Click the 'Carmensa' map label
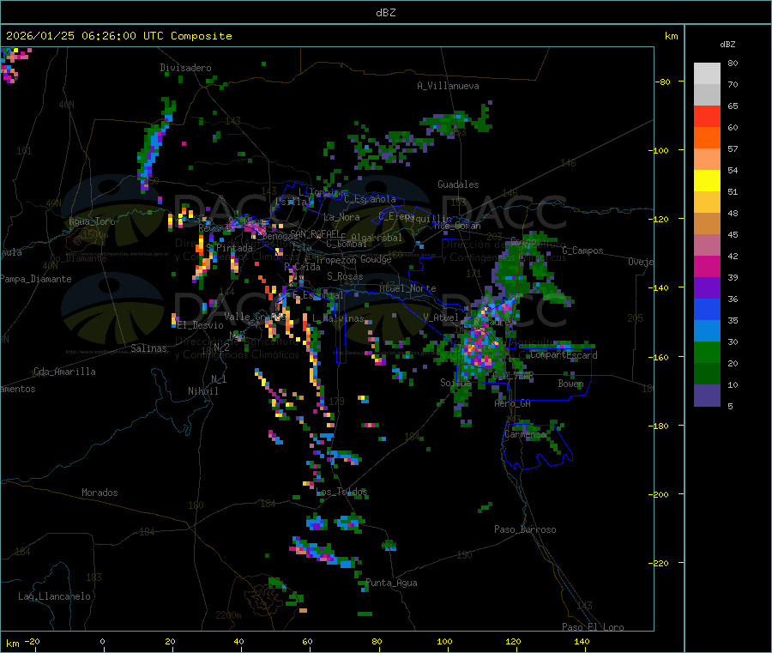 coord(525,434)
